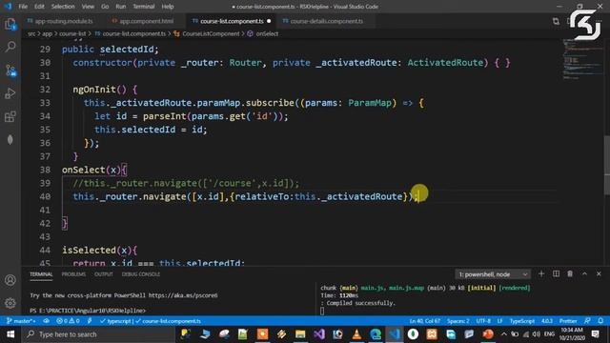Click the course-list folder breadcrumb
Viewport: 610px width, 343px height.
coord(72,34)
